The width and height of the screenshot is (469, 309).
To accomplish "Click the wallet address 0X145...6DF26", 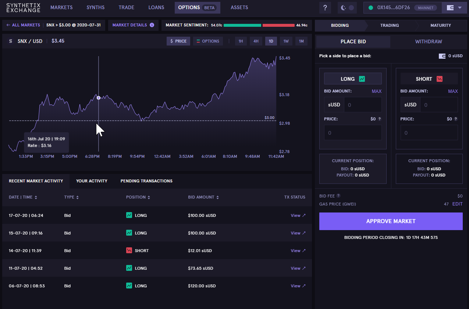I will [394, 8].
